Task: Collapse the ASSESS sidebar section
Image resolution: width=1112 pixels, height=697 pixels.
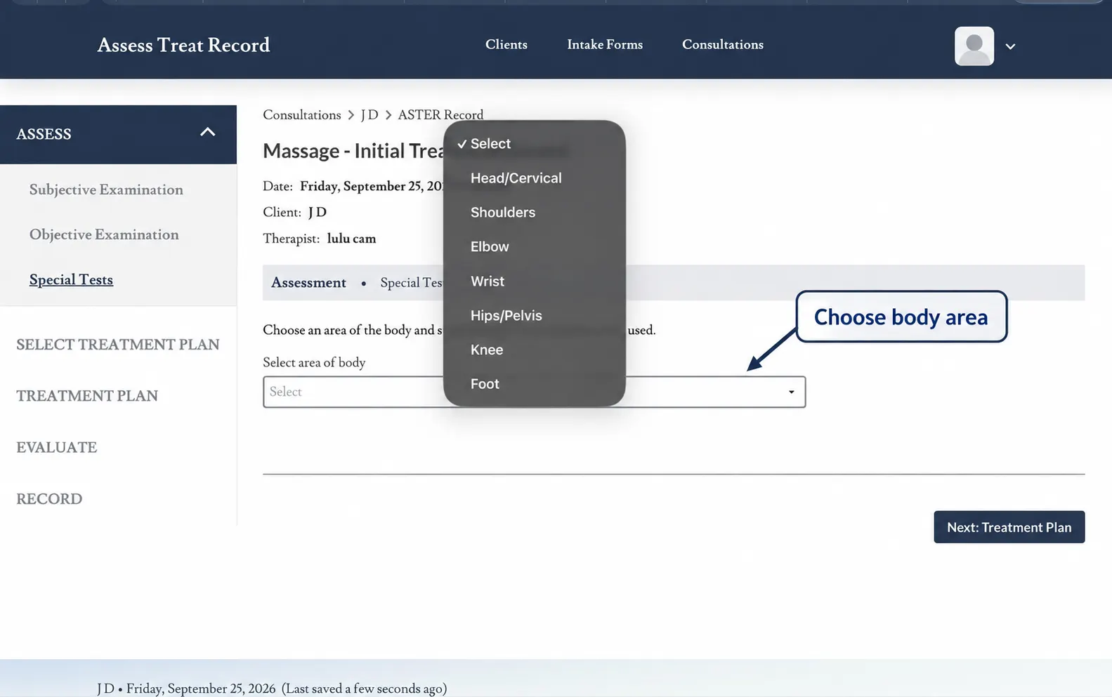Action: tap(207, 132)
